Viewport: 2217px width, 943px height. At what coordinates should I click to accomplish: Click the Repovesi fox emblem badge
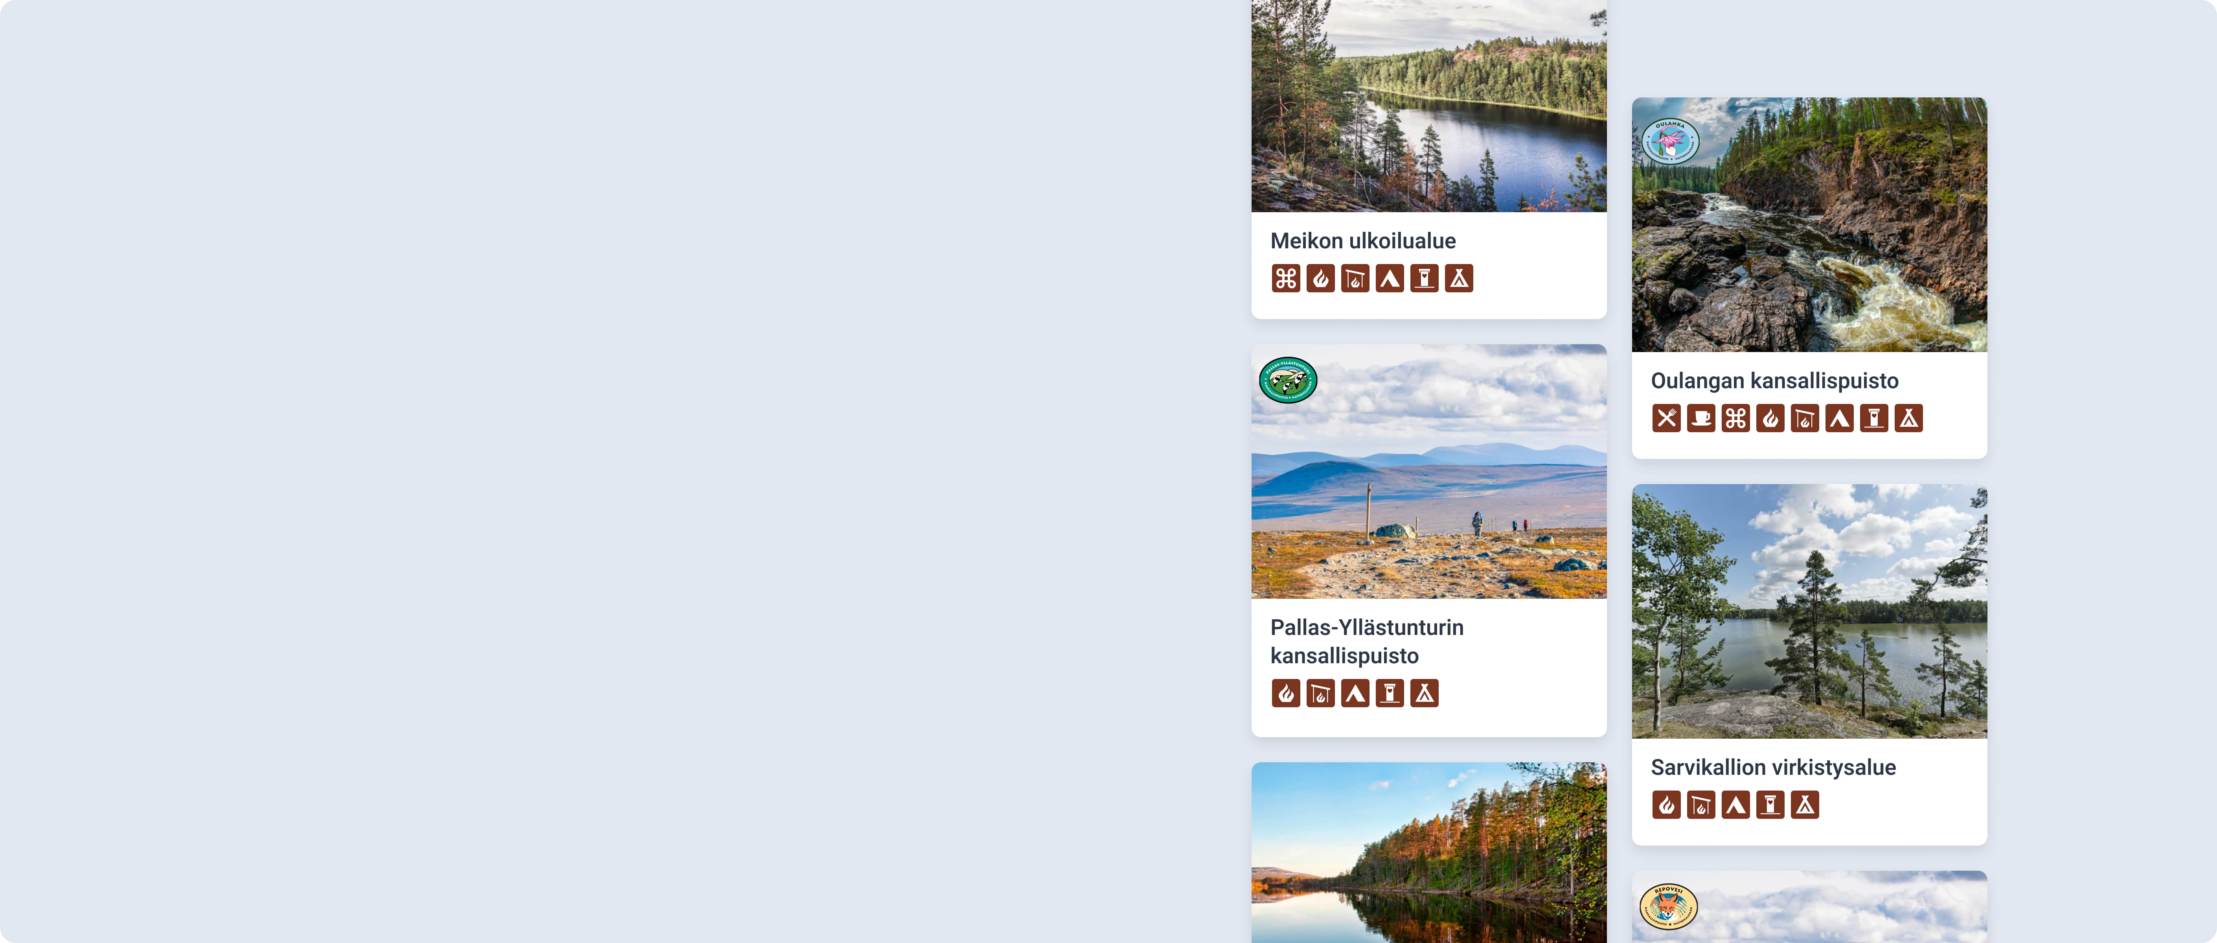1668,907
